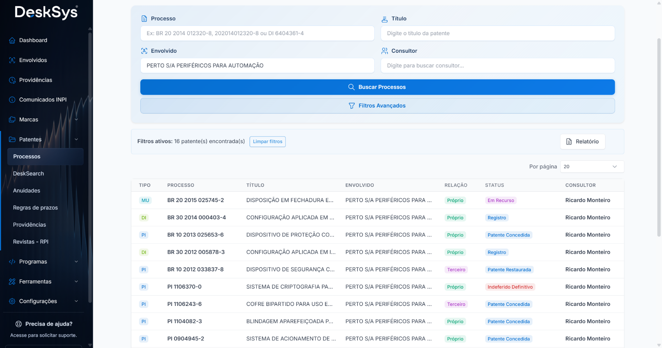662x348 pixels.
Task: Click Limpar filtros
Action: tap(268, 141)
